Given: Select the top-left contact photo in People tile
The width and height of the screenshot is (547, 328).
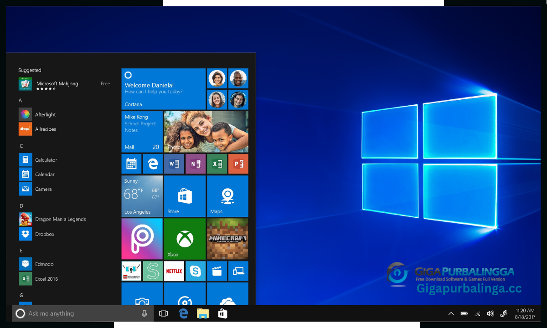Looking at the screenshot, I should tap(217, 78).
